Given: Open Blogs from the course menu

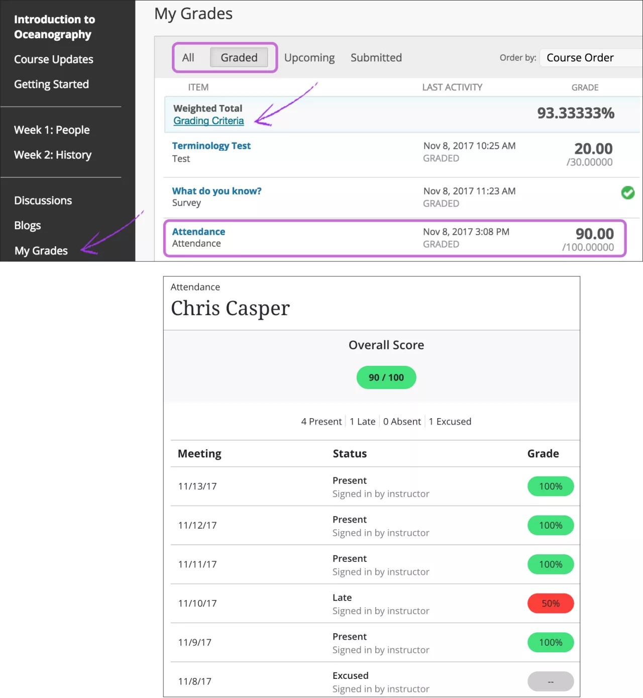Looking at the screenshot, I should point(28,226).
